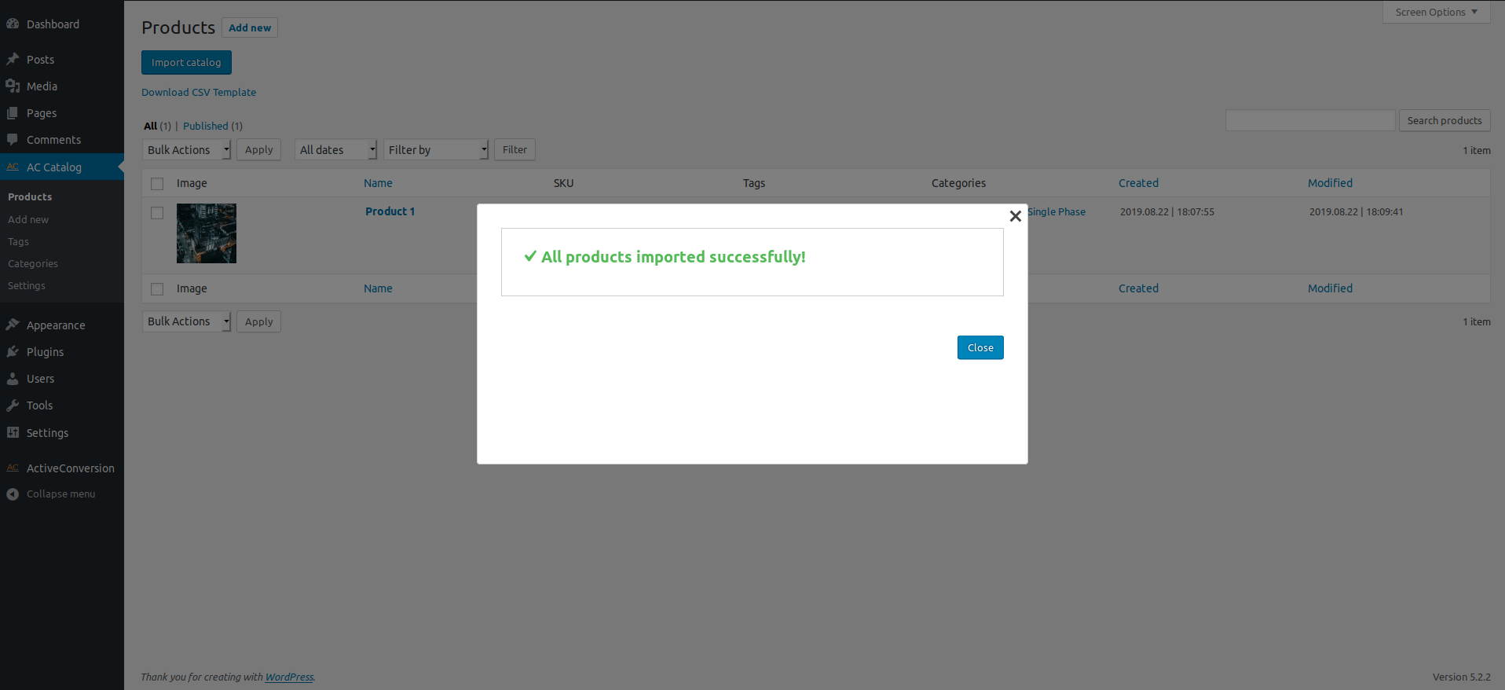The height and width of the screenshot is (690, 1505).
Task: Open the top Bulk Actions dropdown
Action: pos(187,149)
